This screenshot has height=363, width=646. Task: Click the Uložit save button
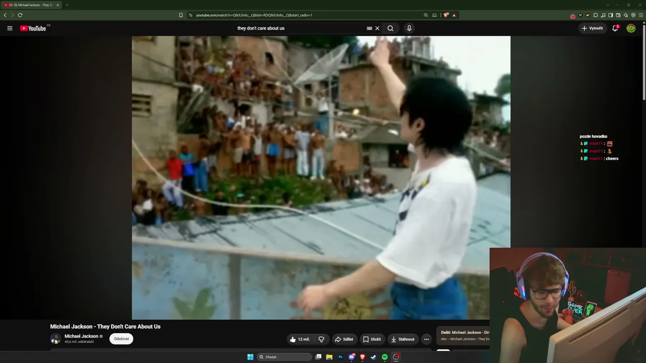click(372, 339)
